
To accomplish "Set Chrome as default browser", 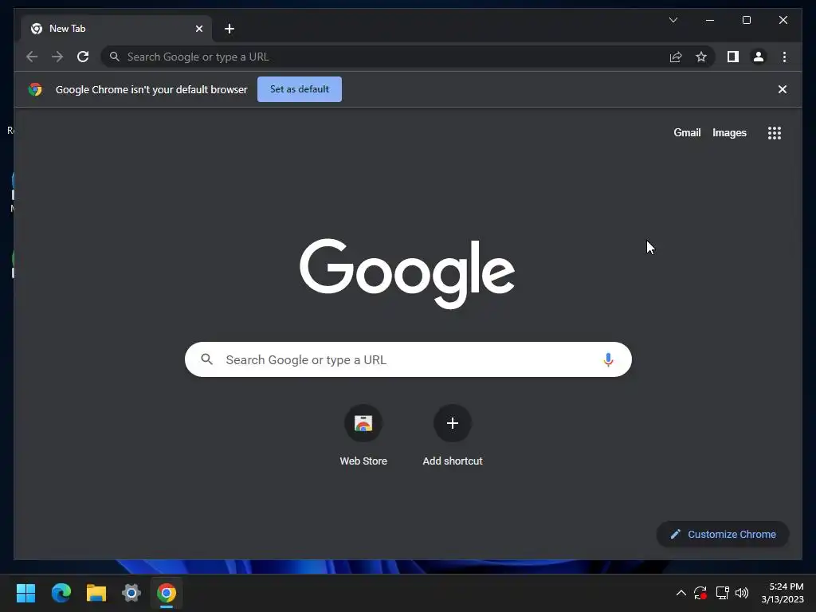I will [300, 89].
